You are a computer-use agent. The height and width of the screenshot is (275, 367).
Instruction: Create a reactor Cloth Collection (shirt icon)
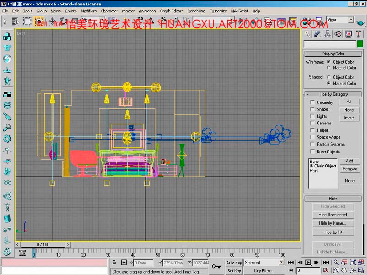pyautogui.click(x=7, y=48)
